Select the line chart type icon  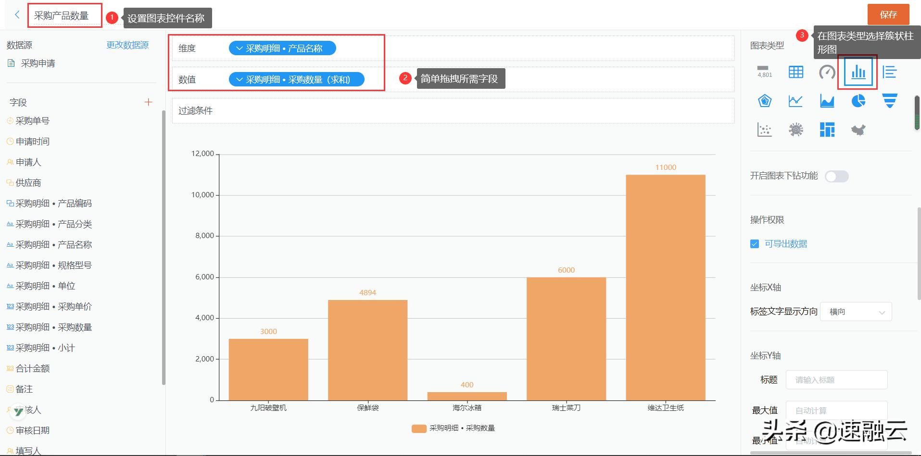[795, 101]
